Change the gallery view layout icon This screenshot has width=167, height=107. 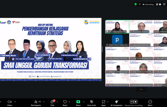[x=164, y=4]
